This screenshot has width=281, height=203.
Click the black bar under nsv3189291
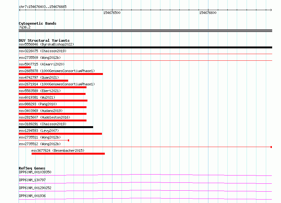[x=56, y=127]
